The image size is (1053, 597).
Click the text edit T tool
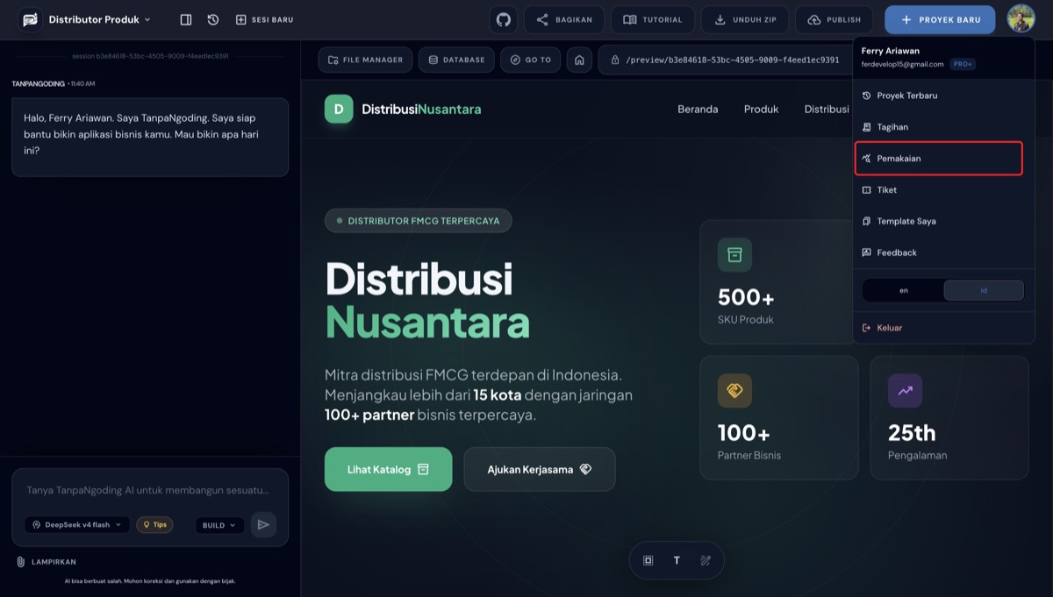pyautogui.click(x=677, y=560)
